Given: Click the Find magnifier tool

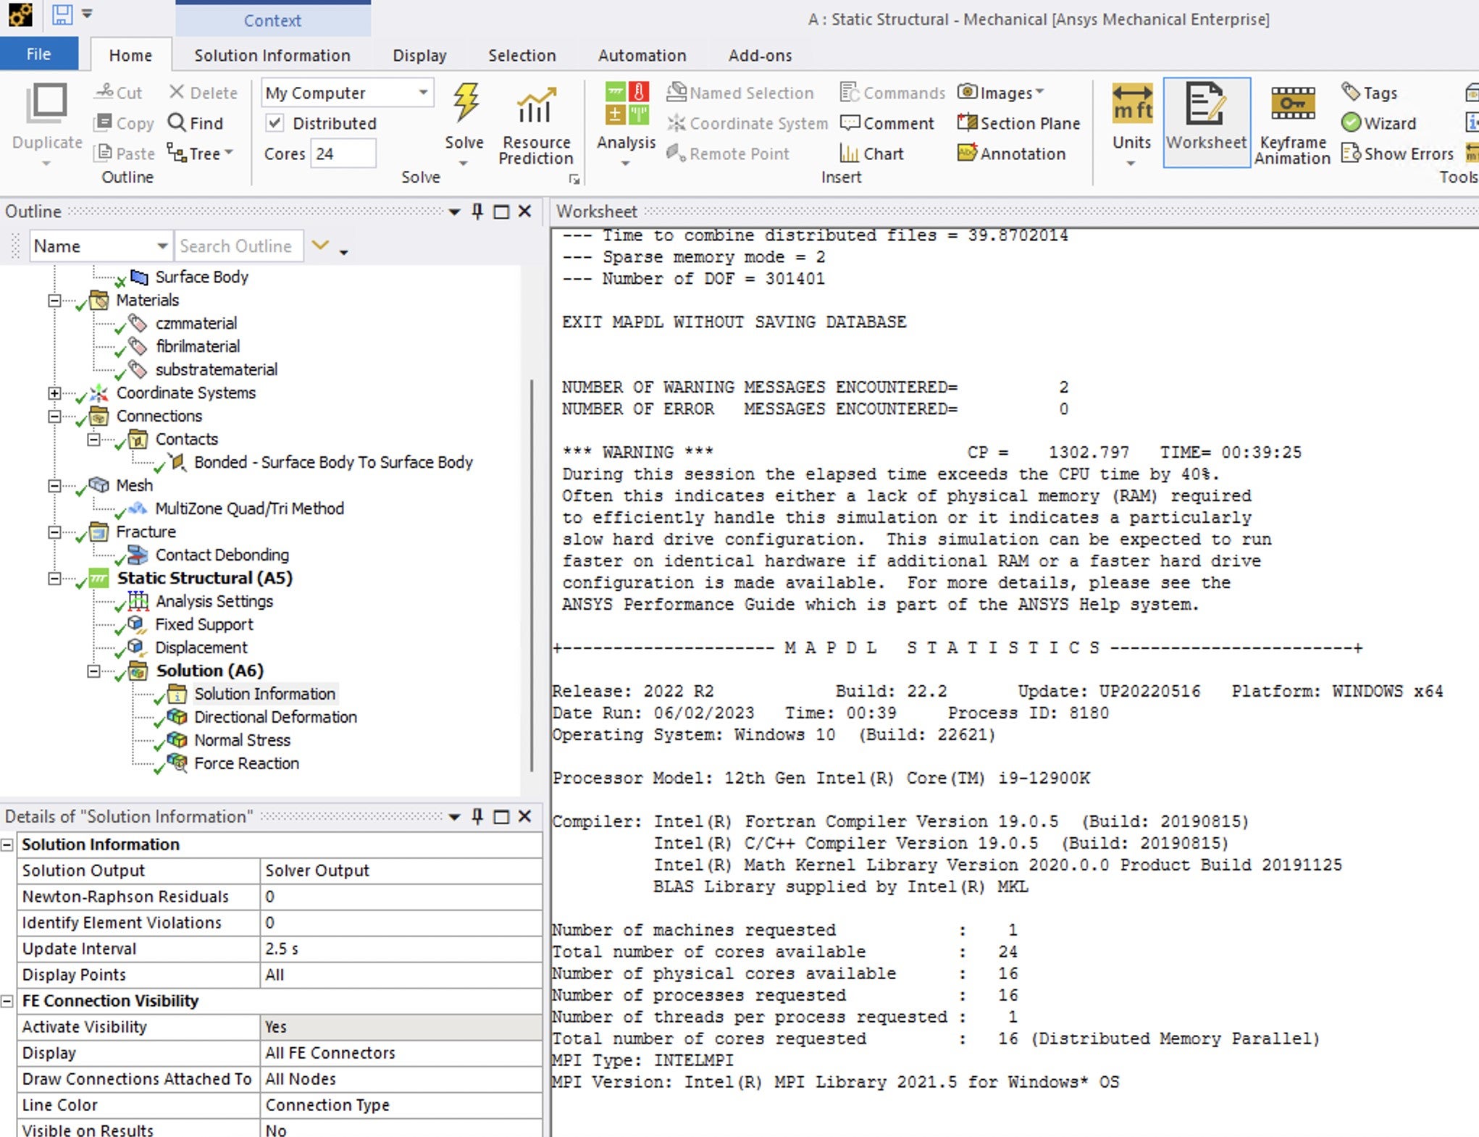Looking at the screenshot, I should pos(196,123).
